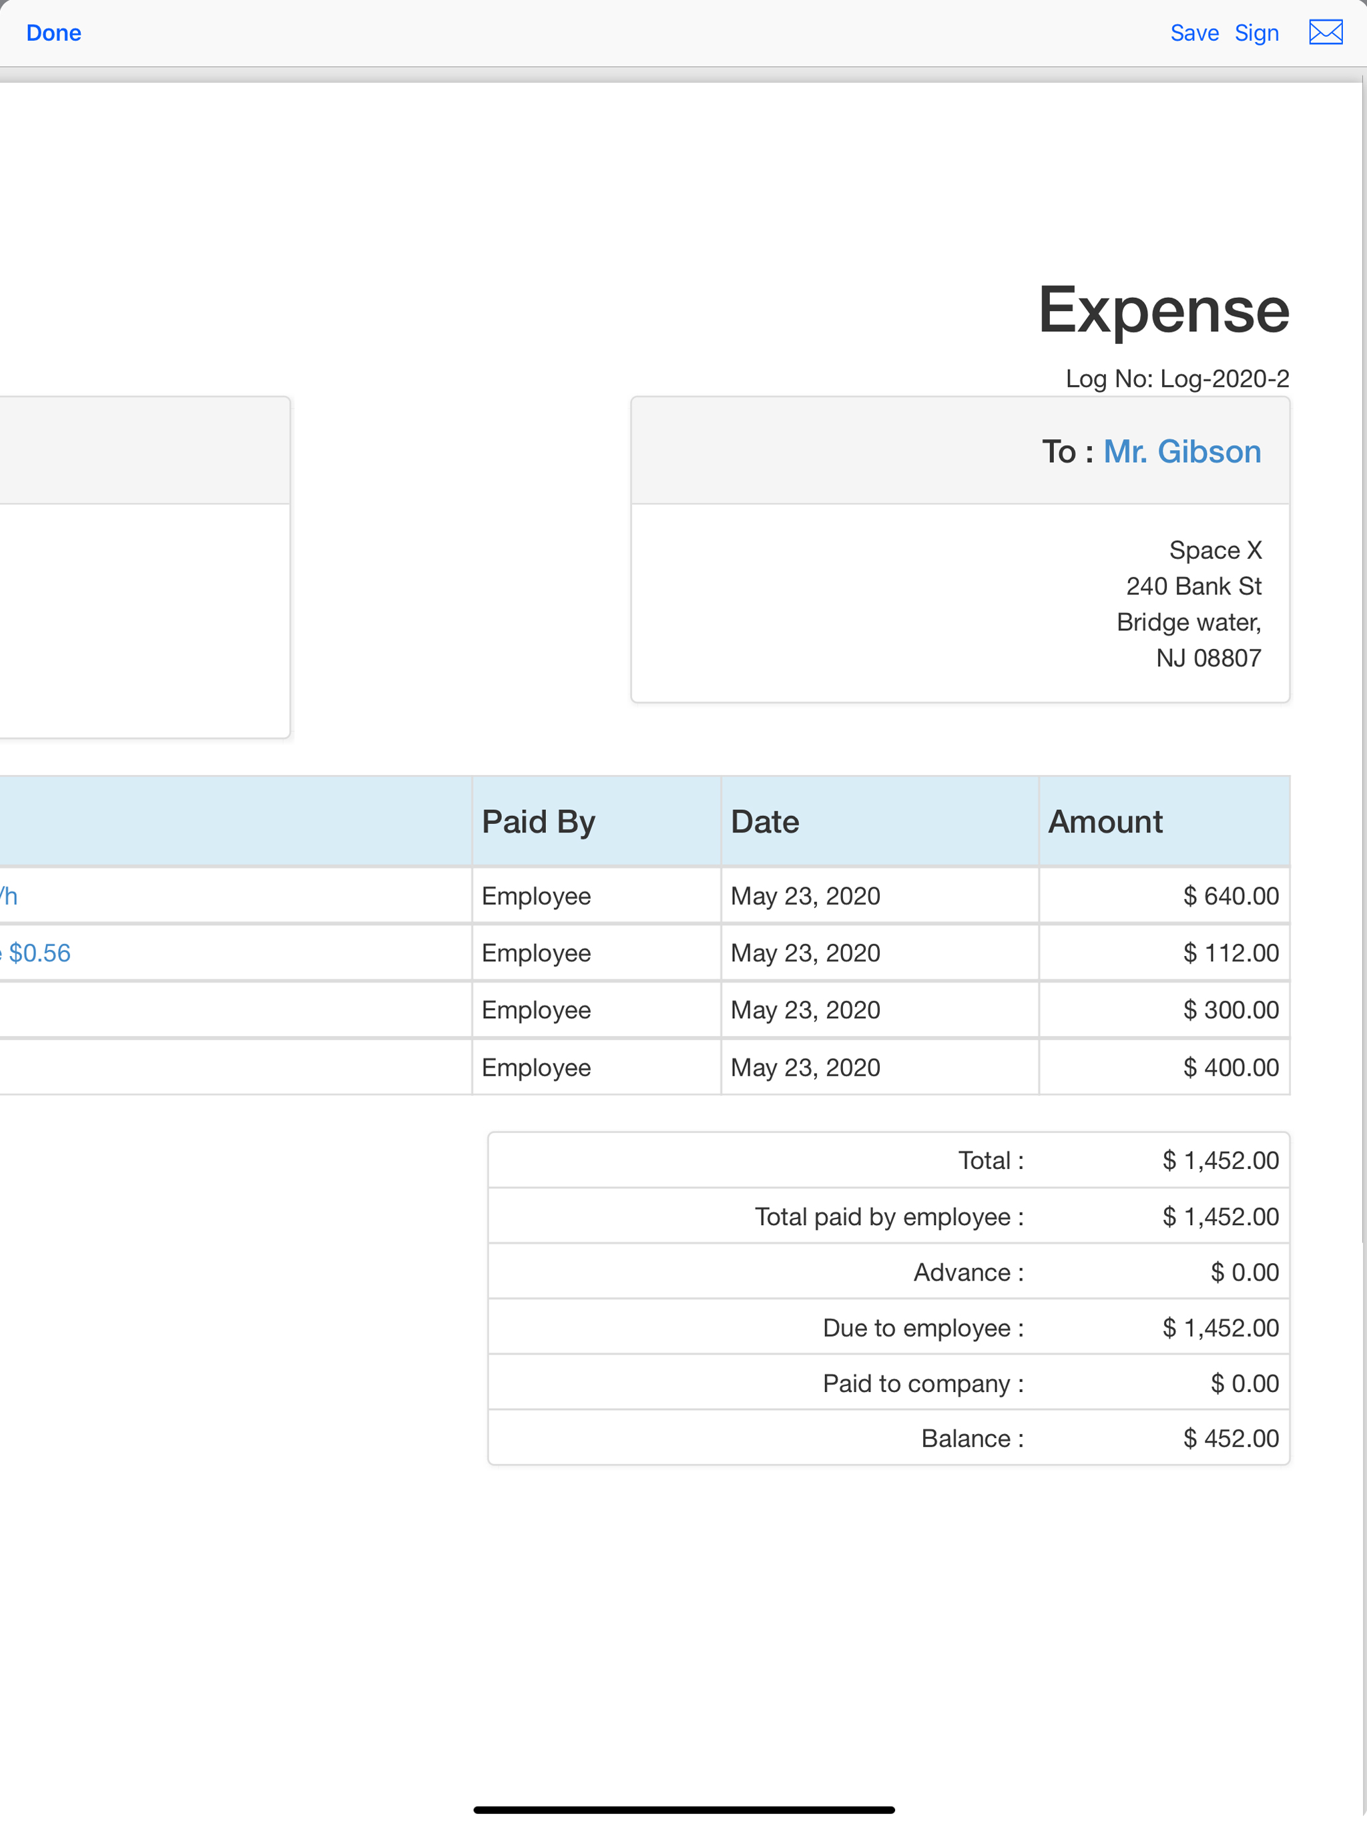Image resolution: width=1367 pixels, height=1824 pixels.
Task: Click the Paid to company label
Action: pyautogui.click(x=923, y=1383)
